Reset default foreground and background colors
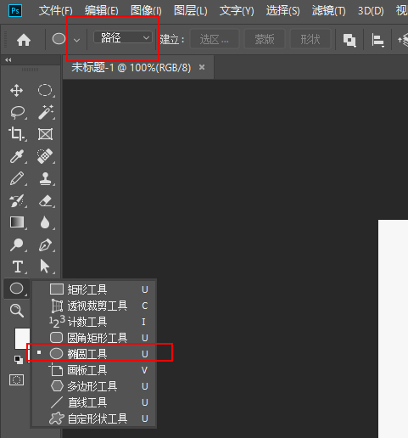 (19, 360)
